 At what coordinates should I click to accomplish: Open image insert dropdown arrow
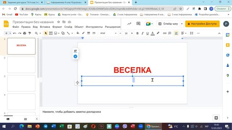pyautogui.click(x=59, y=33)
